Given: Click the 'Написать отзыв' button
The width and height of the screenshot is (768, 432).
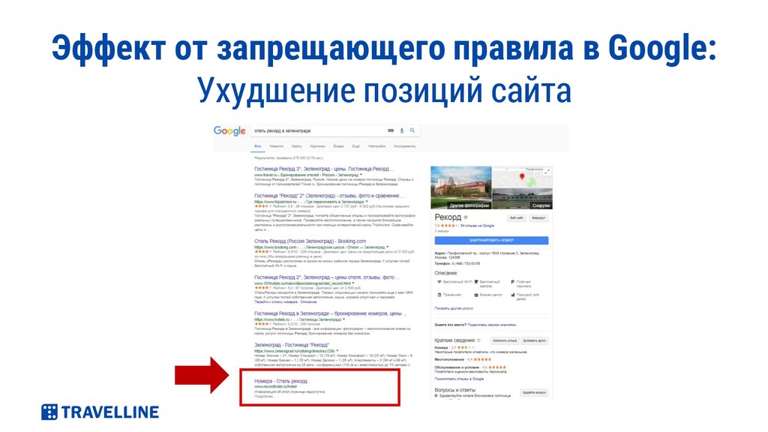Looking at the screenshot, I should pyautogui.click(x=505, y=340).
